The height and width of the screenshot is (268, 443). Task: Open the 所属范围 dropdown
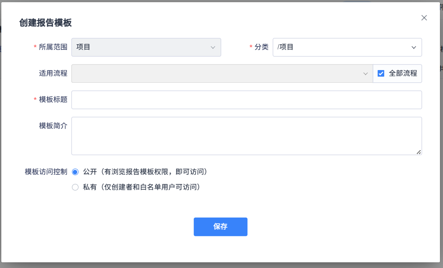click(146, 47)
